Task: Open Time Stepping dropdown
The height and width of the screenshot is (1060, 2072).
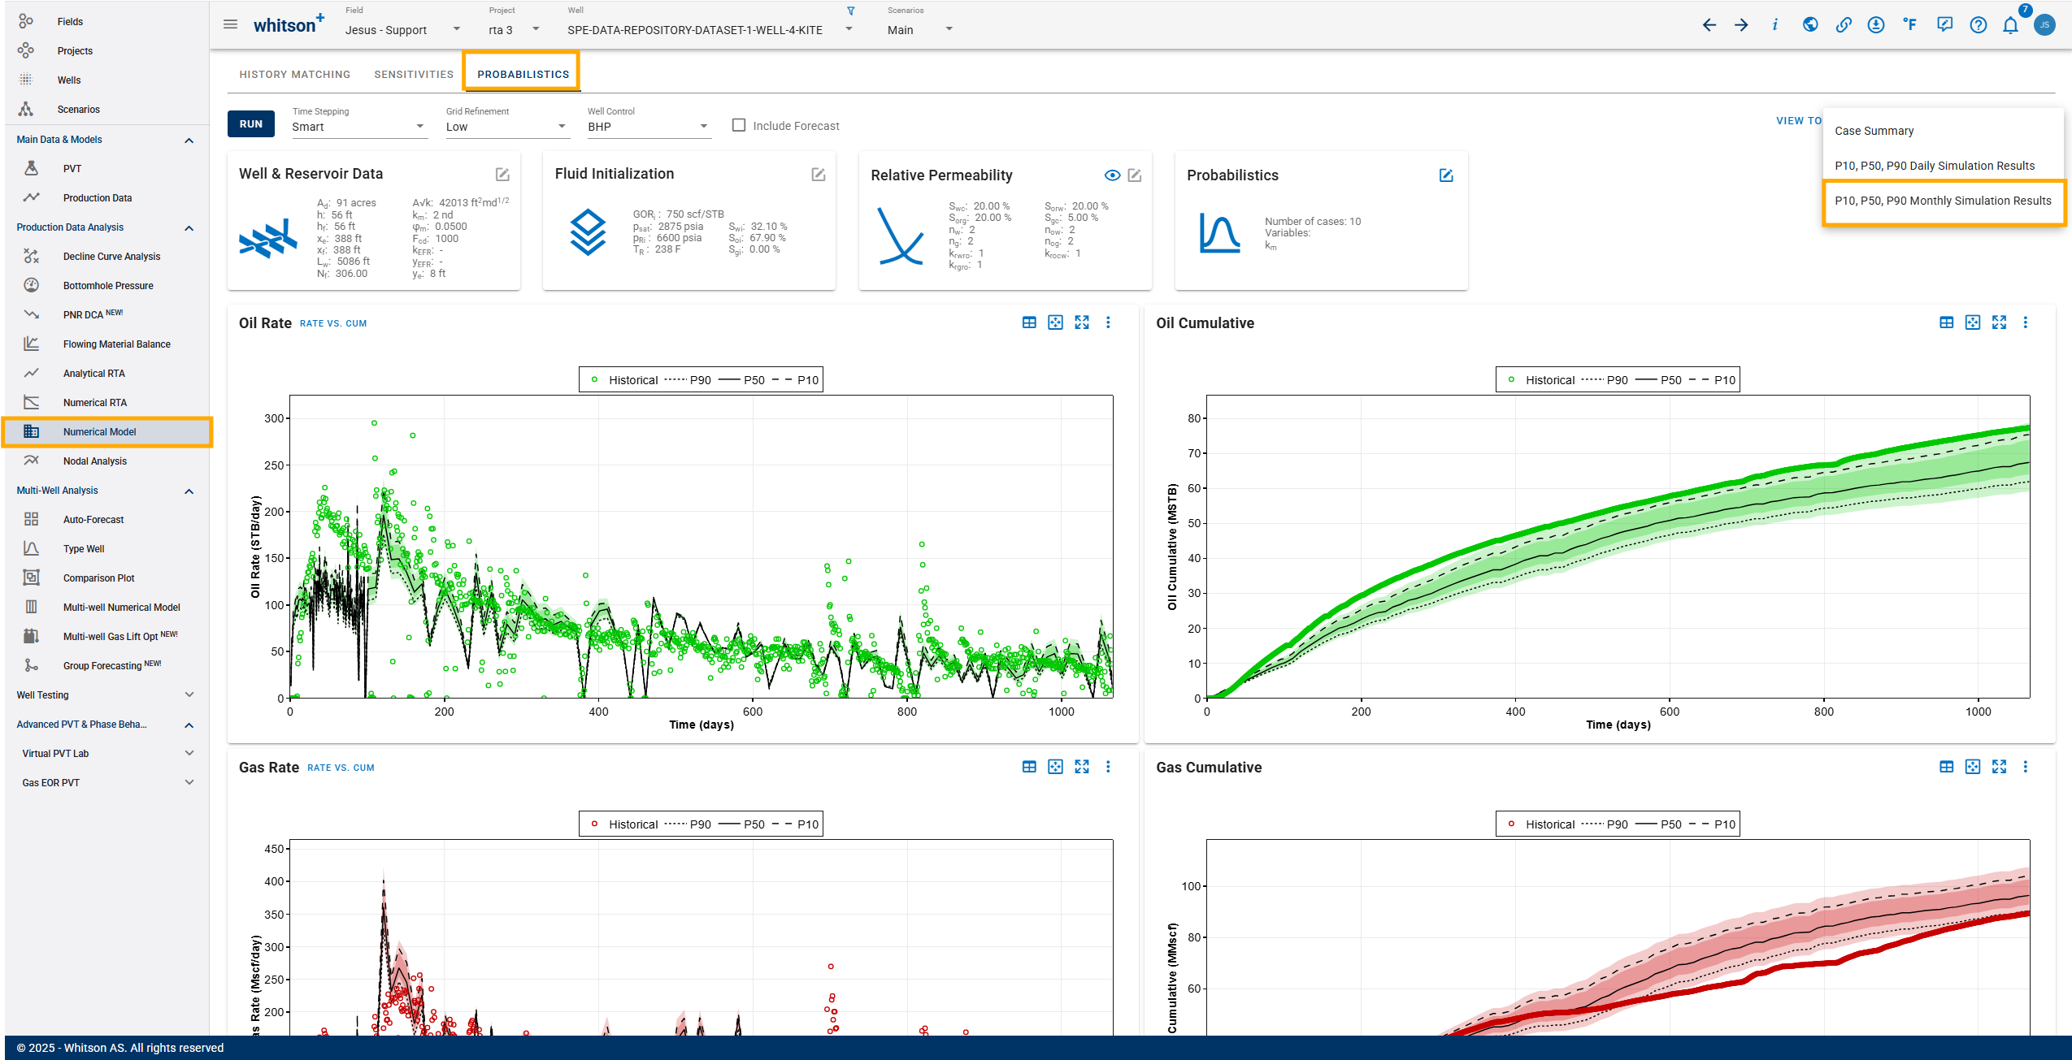Action: coord(358,127)
